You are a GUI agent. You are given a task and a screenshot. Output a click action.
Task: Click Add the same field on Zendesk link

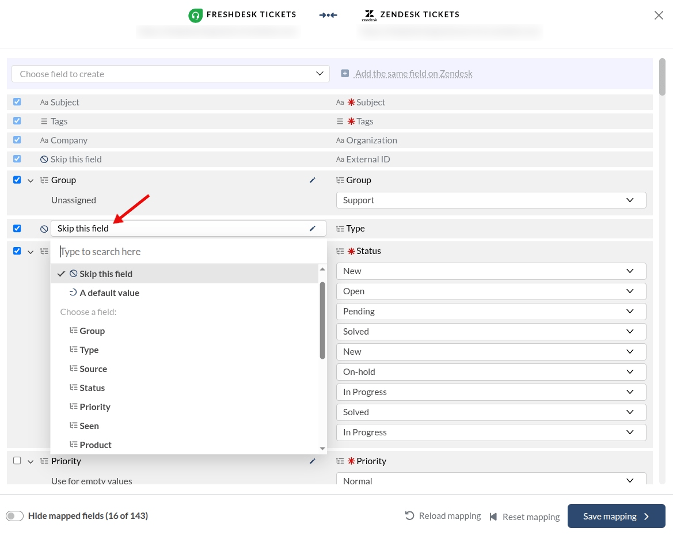[x=414, y=73]
